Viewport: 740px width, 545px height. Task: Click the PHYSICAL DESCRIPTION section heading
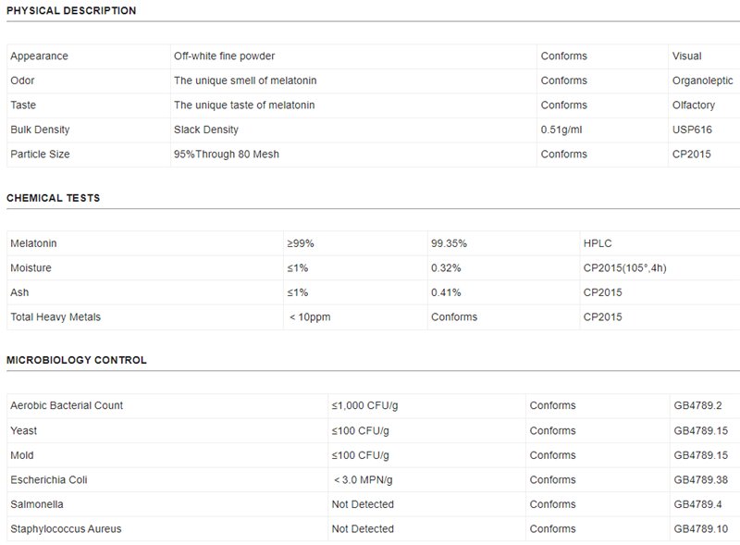point(71,11)
